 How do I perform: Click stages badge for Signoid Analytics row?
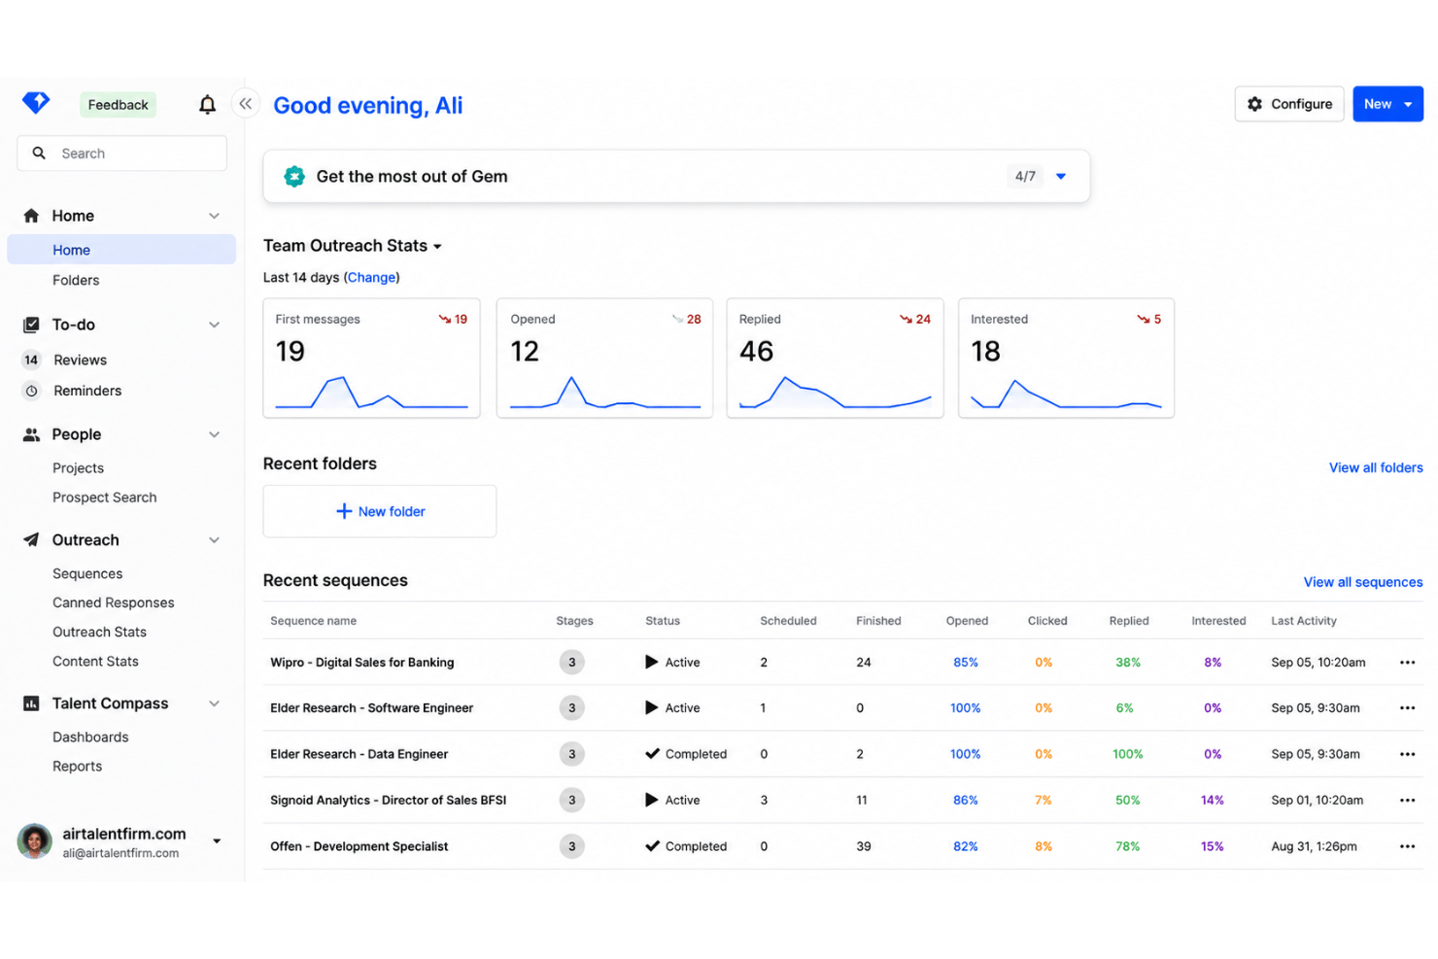[571, 801]
